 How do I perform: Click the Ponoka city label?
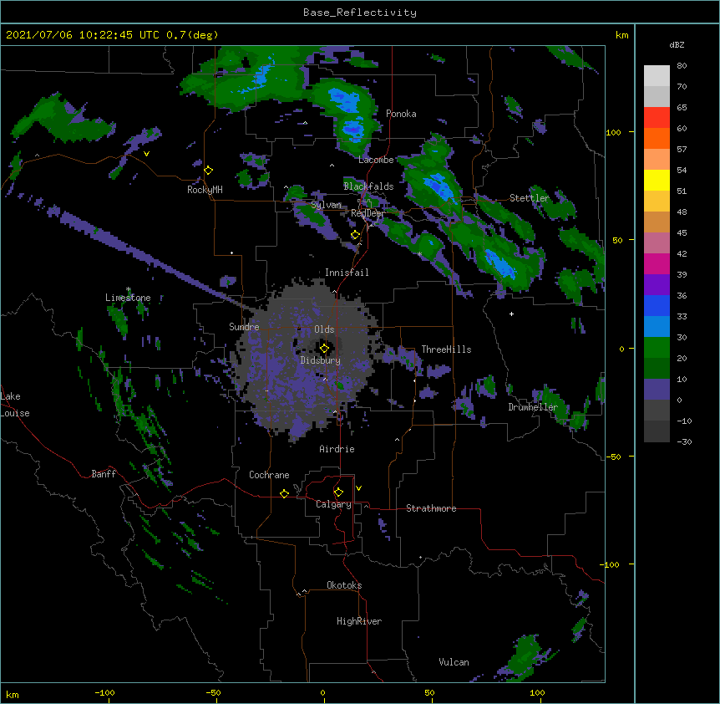pyautogui.click(x=401, y=114)
